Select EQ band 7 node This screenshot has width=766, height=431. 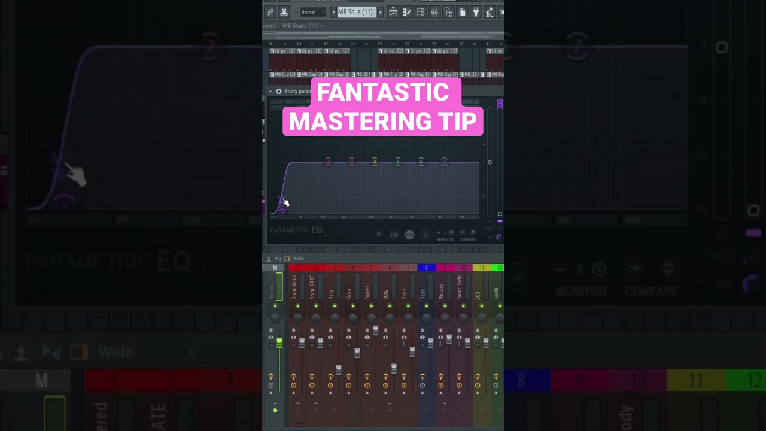pyautogui.click(x=444, y=162)
